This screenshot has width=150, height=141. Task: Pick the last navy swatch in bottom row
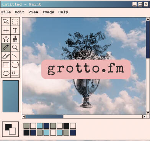tap(73, 133)
